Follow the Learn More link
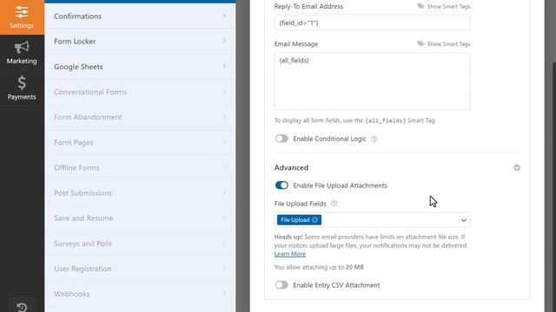Image resolution: width=556 pixels, height=312 pixels. click(289, 254)
